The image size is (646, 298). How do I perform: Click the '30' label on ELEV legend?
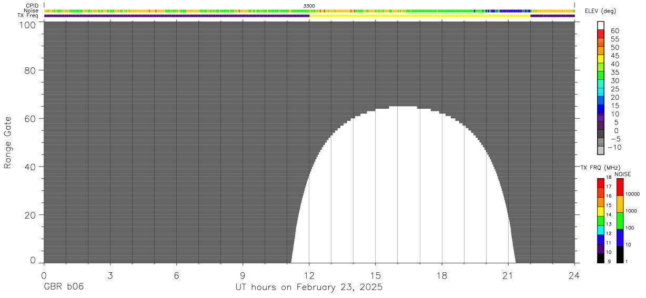point(614,81)
